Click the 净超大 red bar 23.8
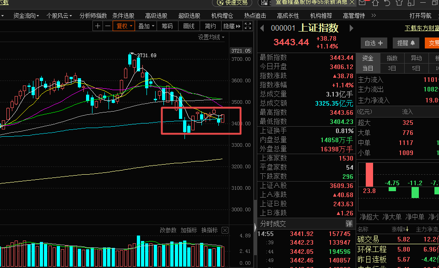Image resolution: width=439 pixels, height=268 pixels. point(369,175)
